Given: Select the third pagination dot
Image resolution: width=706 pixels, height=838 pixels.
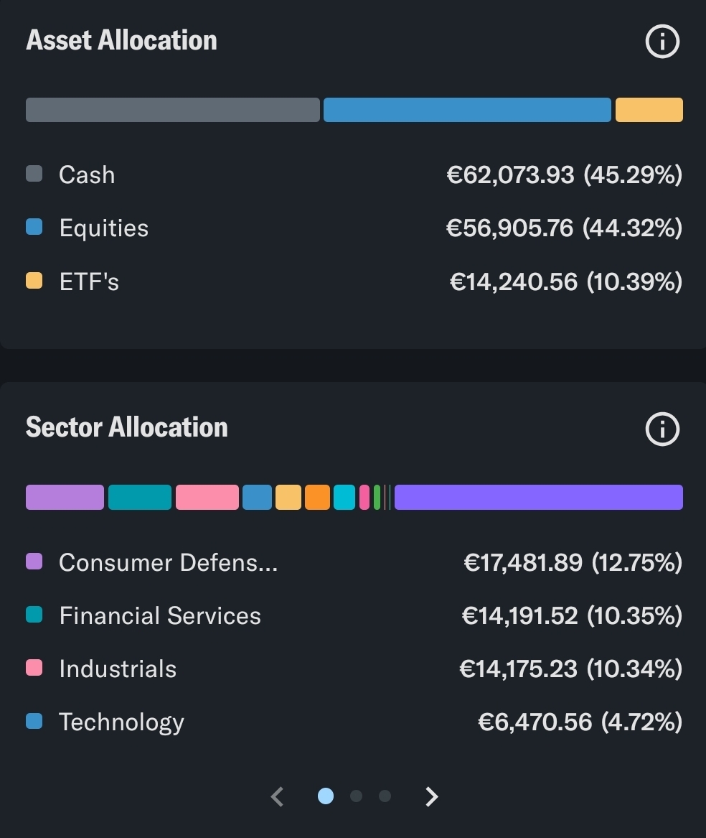Looking at the screenshot, I should (385, 796).
